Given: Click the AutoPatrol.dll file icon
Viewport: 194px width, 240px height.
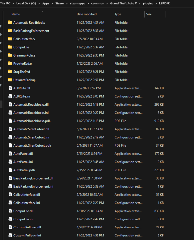Looking at the screenshot, I should pos(10,154).
